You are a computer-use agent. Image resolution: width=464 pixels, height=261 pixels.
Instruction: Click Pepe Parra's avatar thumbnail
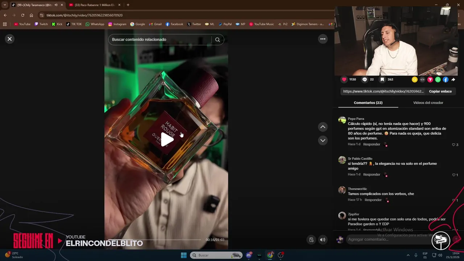coord(342,120)
